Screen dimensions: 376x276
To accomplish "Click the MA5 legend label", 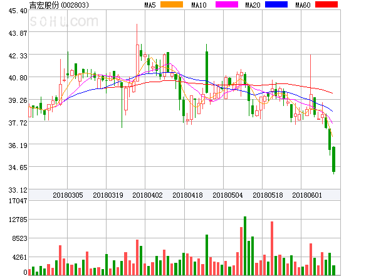I will 150,5.
